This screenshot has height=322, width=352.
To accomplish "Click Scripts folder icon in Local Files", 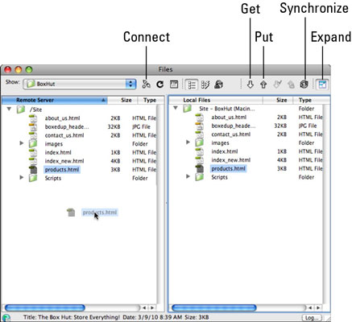I will click(199, 177).
